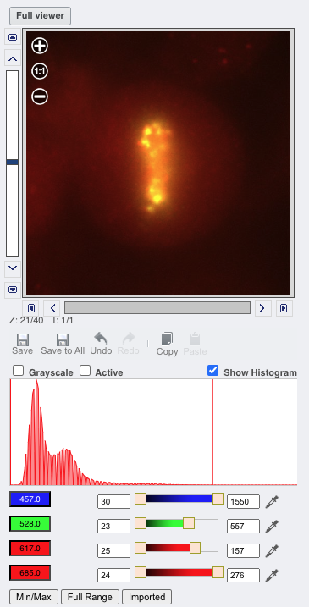Edit 685.0 channel minimum value 24
The width and height of the screenshot is (309, 607).
113,575
